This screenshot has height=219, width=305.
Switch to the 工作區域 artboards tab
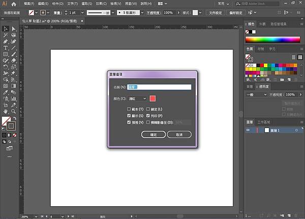click(x=263, y=122)
